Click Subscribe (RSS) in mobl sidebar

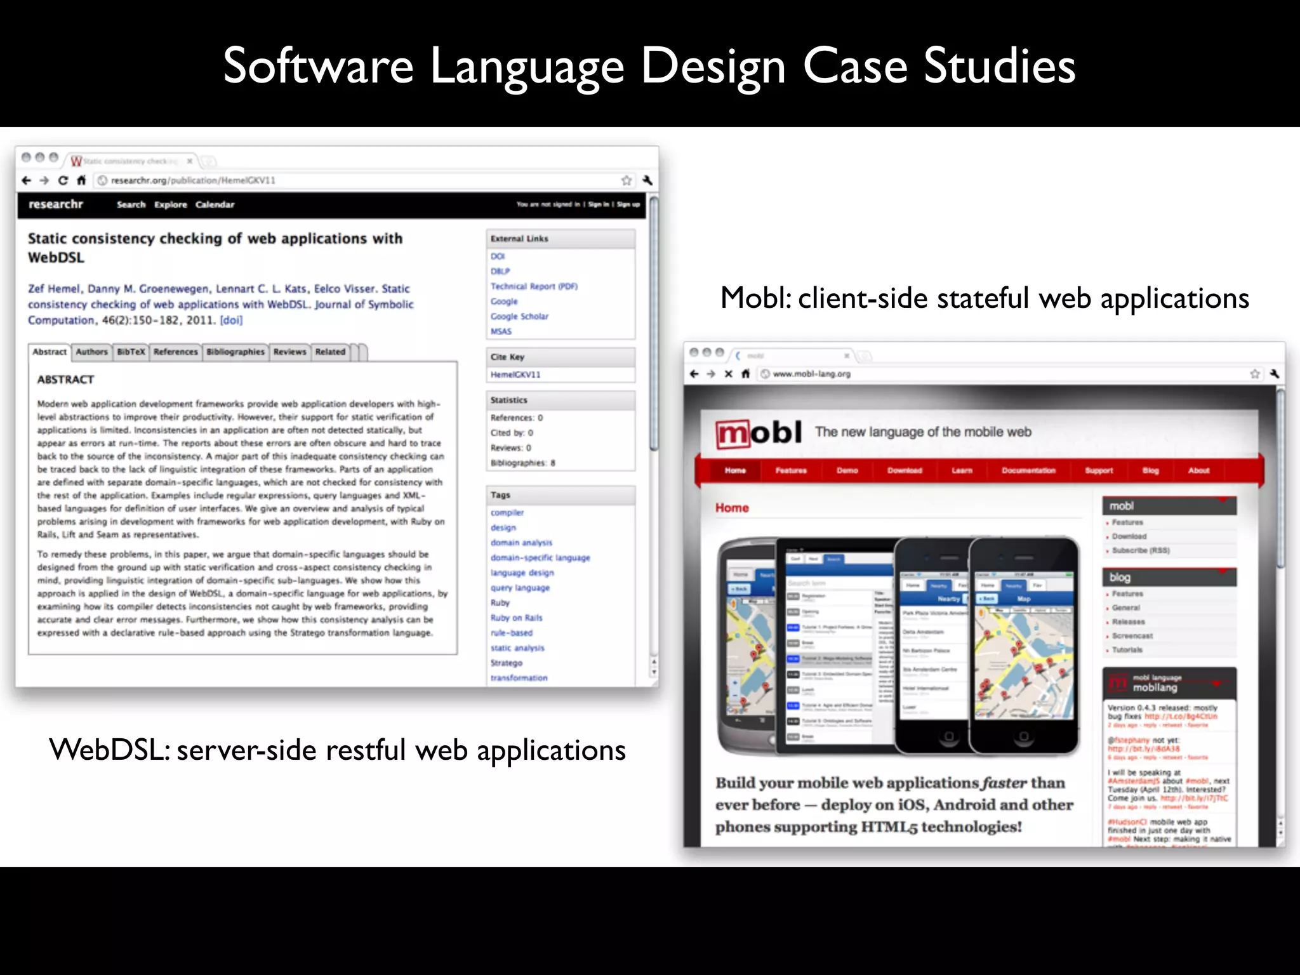point(1141,550)
